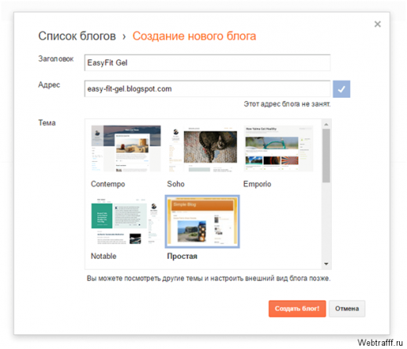Click the Emporio theme label
This screenshot has width=407, height=349.
tap(257, 184)
